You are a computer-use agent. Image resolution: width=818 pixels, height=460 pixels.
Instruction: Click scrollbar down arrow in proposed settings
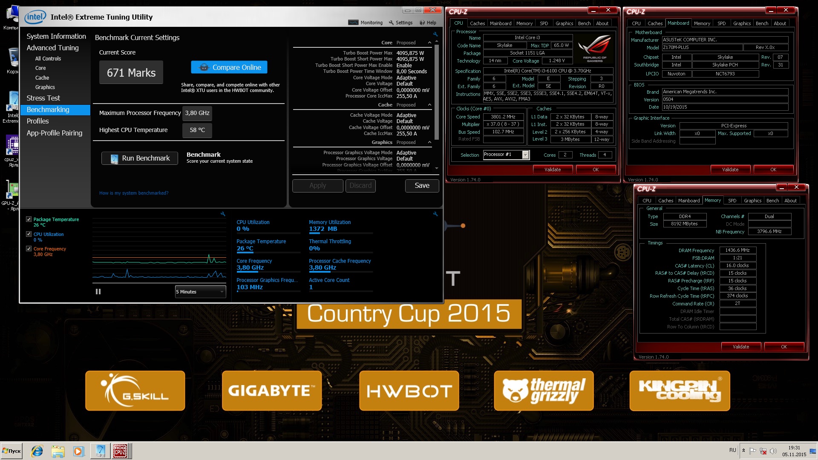coord(436,168)
